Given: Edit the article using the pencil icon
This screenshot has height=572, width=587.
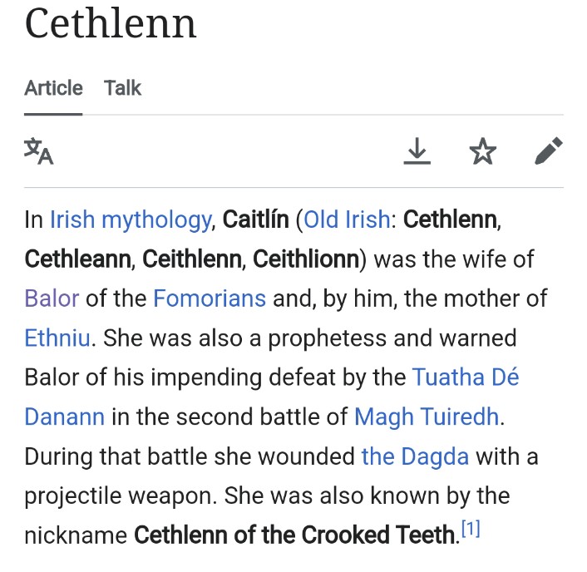Looking at the screenshot, I should 549,150.
